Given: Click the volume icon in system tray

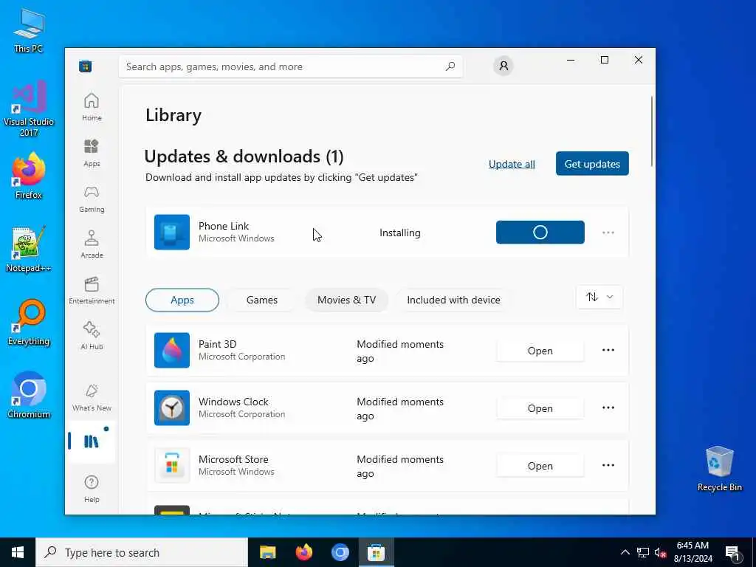Looking at the screenshot, I should pyautogui.click(x=660, y=552).
